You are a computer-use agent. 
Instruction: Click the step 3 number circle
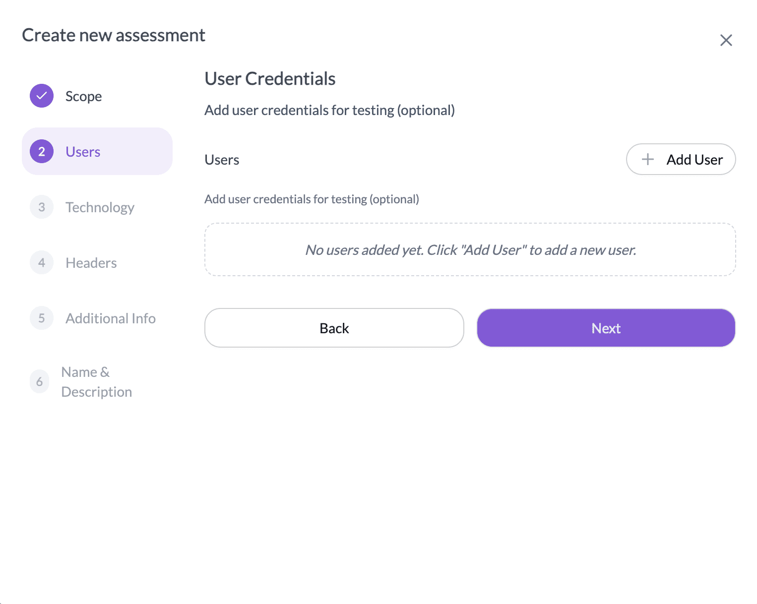pyautogui.click(x=42, y=207)
